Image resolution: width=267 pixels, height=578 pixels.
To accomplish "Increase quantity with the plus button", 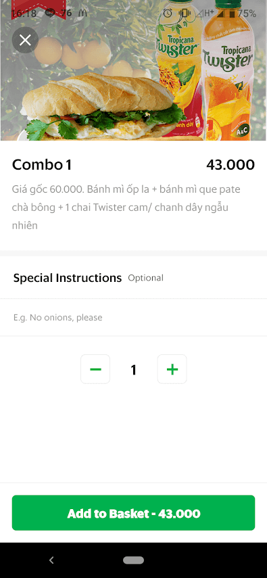I will pyautogui.click(x=172, y=369).
